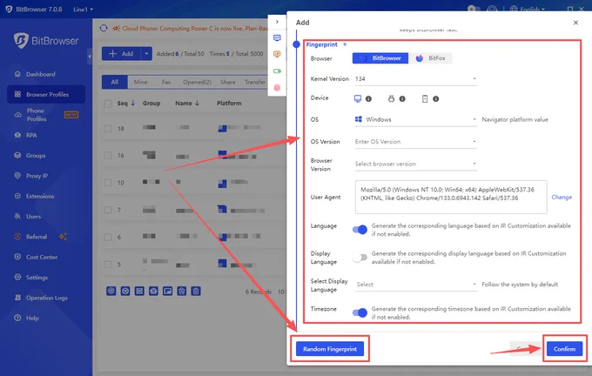Image resolution: width=592 pixels, height=376 pixels.
Task: Click the info icon beside the Android device
Action: (x=402, y=99)
